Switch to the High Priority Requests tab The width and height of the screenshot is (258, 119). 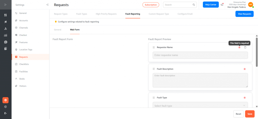click(106, 14)
